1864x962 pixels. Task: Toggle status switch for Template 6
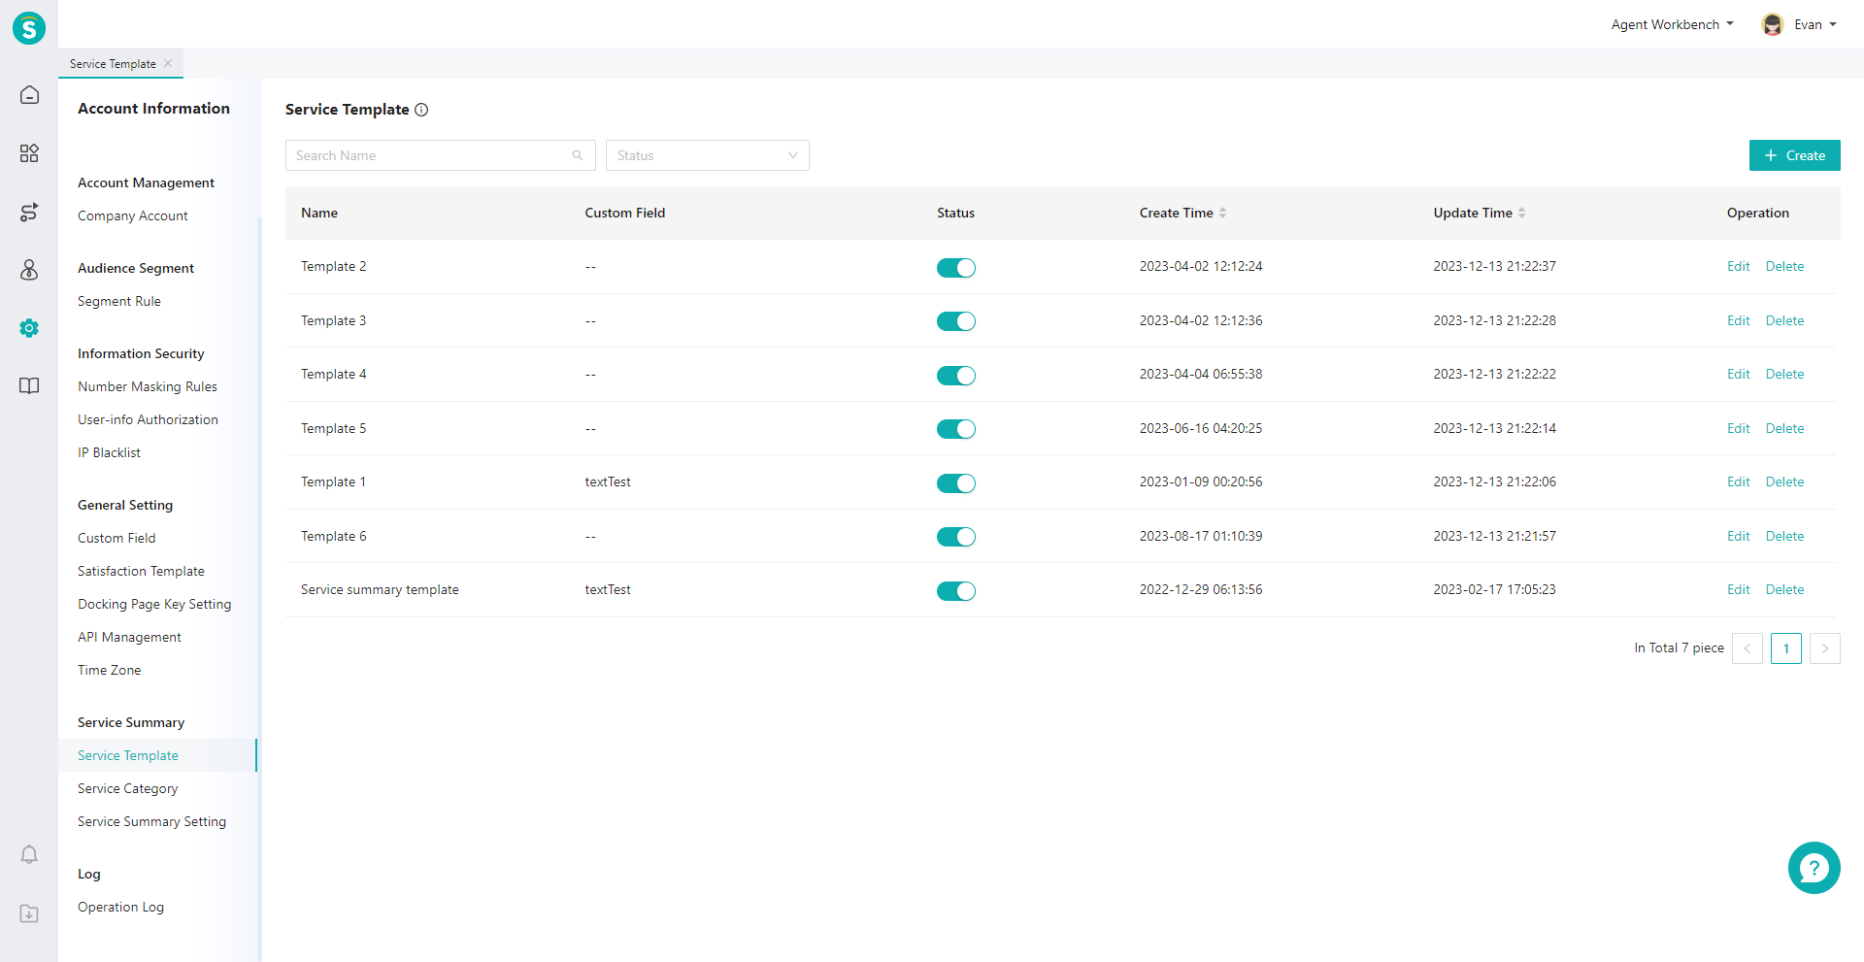tap(956, 537)
